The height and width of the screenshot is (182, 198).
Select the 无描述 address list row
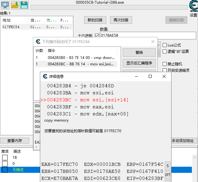[x=20, y=170]
